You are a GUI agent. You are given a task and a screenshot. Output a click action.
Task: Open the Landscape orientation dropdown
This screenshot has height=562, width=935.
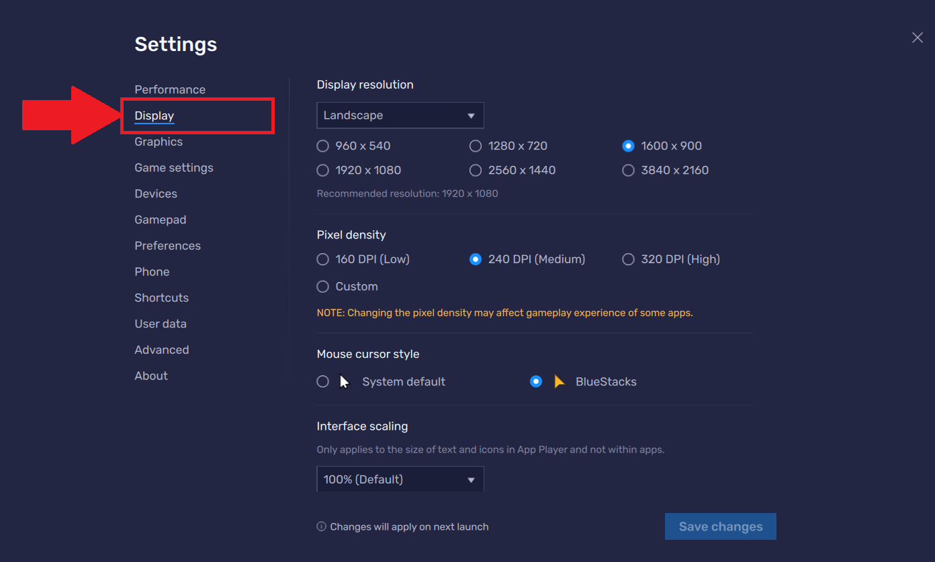(x=400, y=115)
